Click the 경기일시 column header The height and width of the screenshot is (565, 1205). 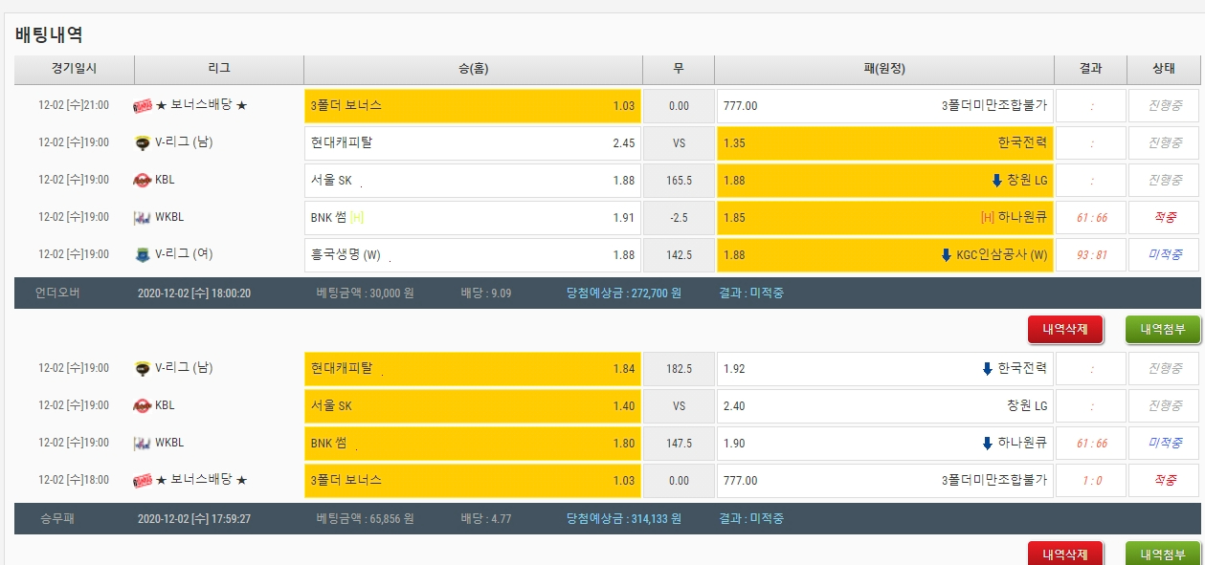(x=74, y=69)
